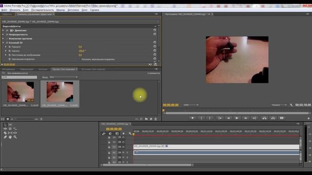Reset the Базовый 3D effect
312x175 pixels.
(155, 42)
